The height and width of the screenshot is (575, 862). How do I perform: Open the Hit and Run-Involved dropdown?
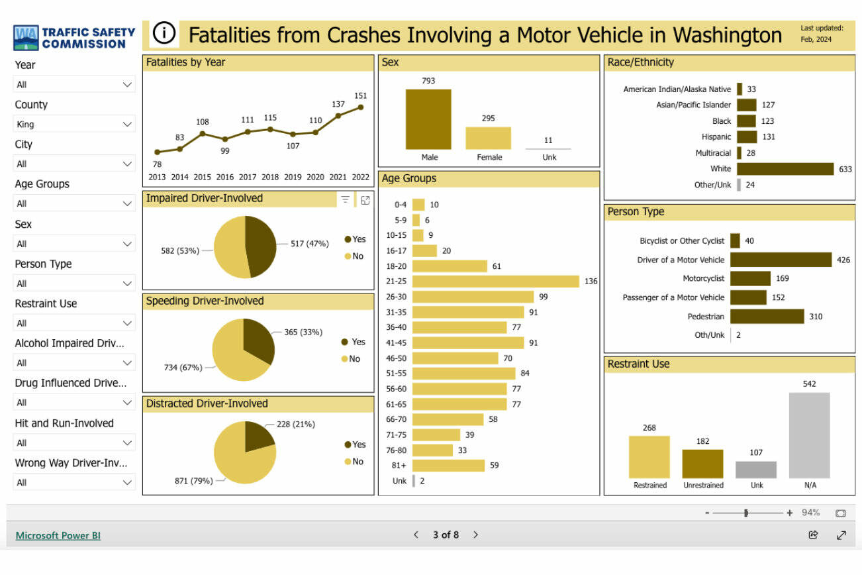click(73, 442)
